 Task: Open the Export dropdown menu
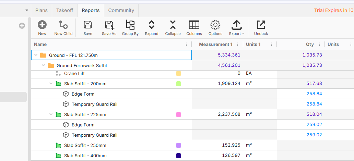(237, 28)
